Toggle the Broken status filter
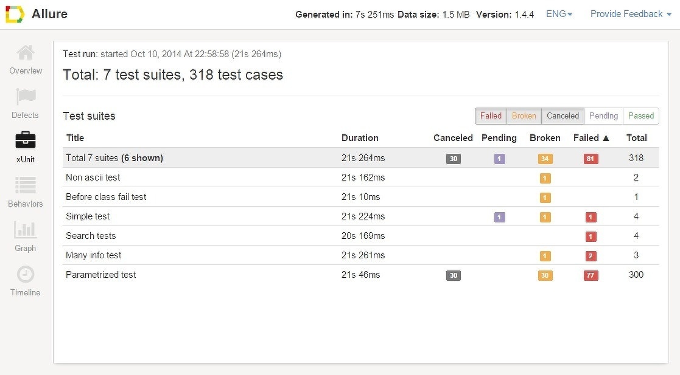The width and height of the screenshot is (680, 375). (x=524, y=116)
